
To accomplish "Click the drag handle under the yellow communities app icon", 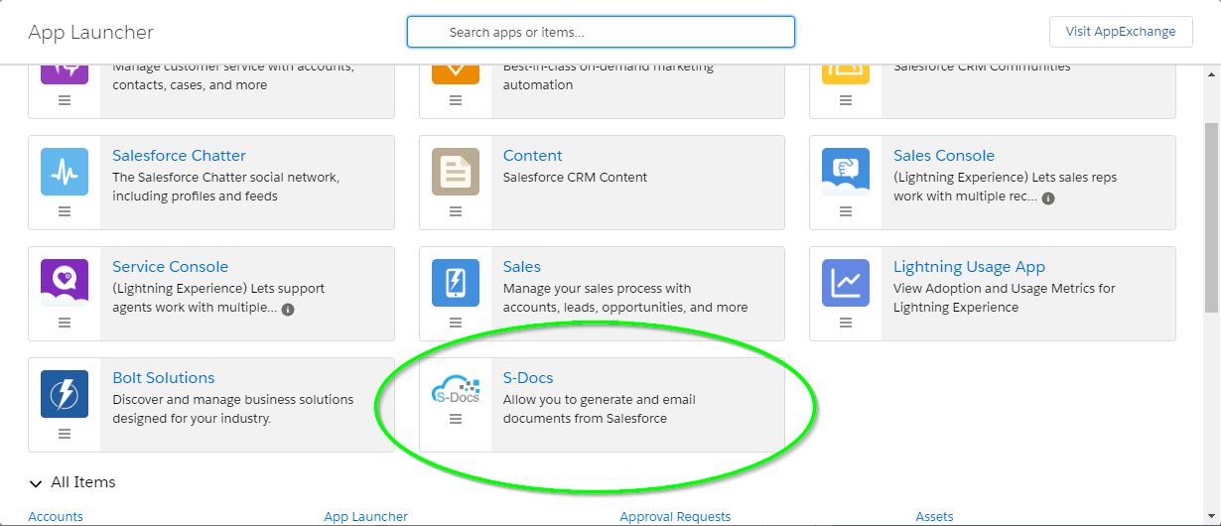I will pyautogui.click(x=846, y=100).
